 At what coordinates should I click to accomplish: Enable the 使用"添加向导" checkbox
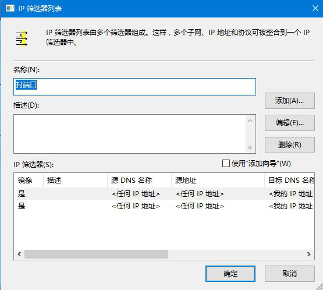[226, 164]
